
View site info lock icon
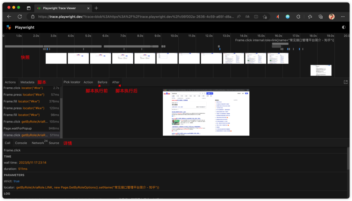[33, 17]
